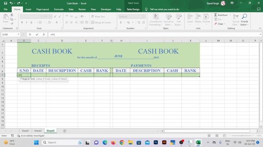The image size is (263, 147).
Task: Toggle Underline formatting
Action: coord(31,22)
